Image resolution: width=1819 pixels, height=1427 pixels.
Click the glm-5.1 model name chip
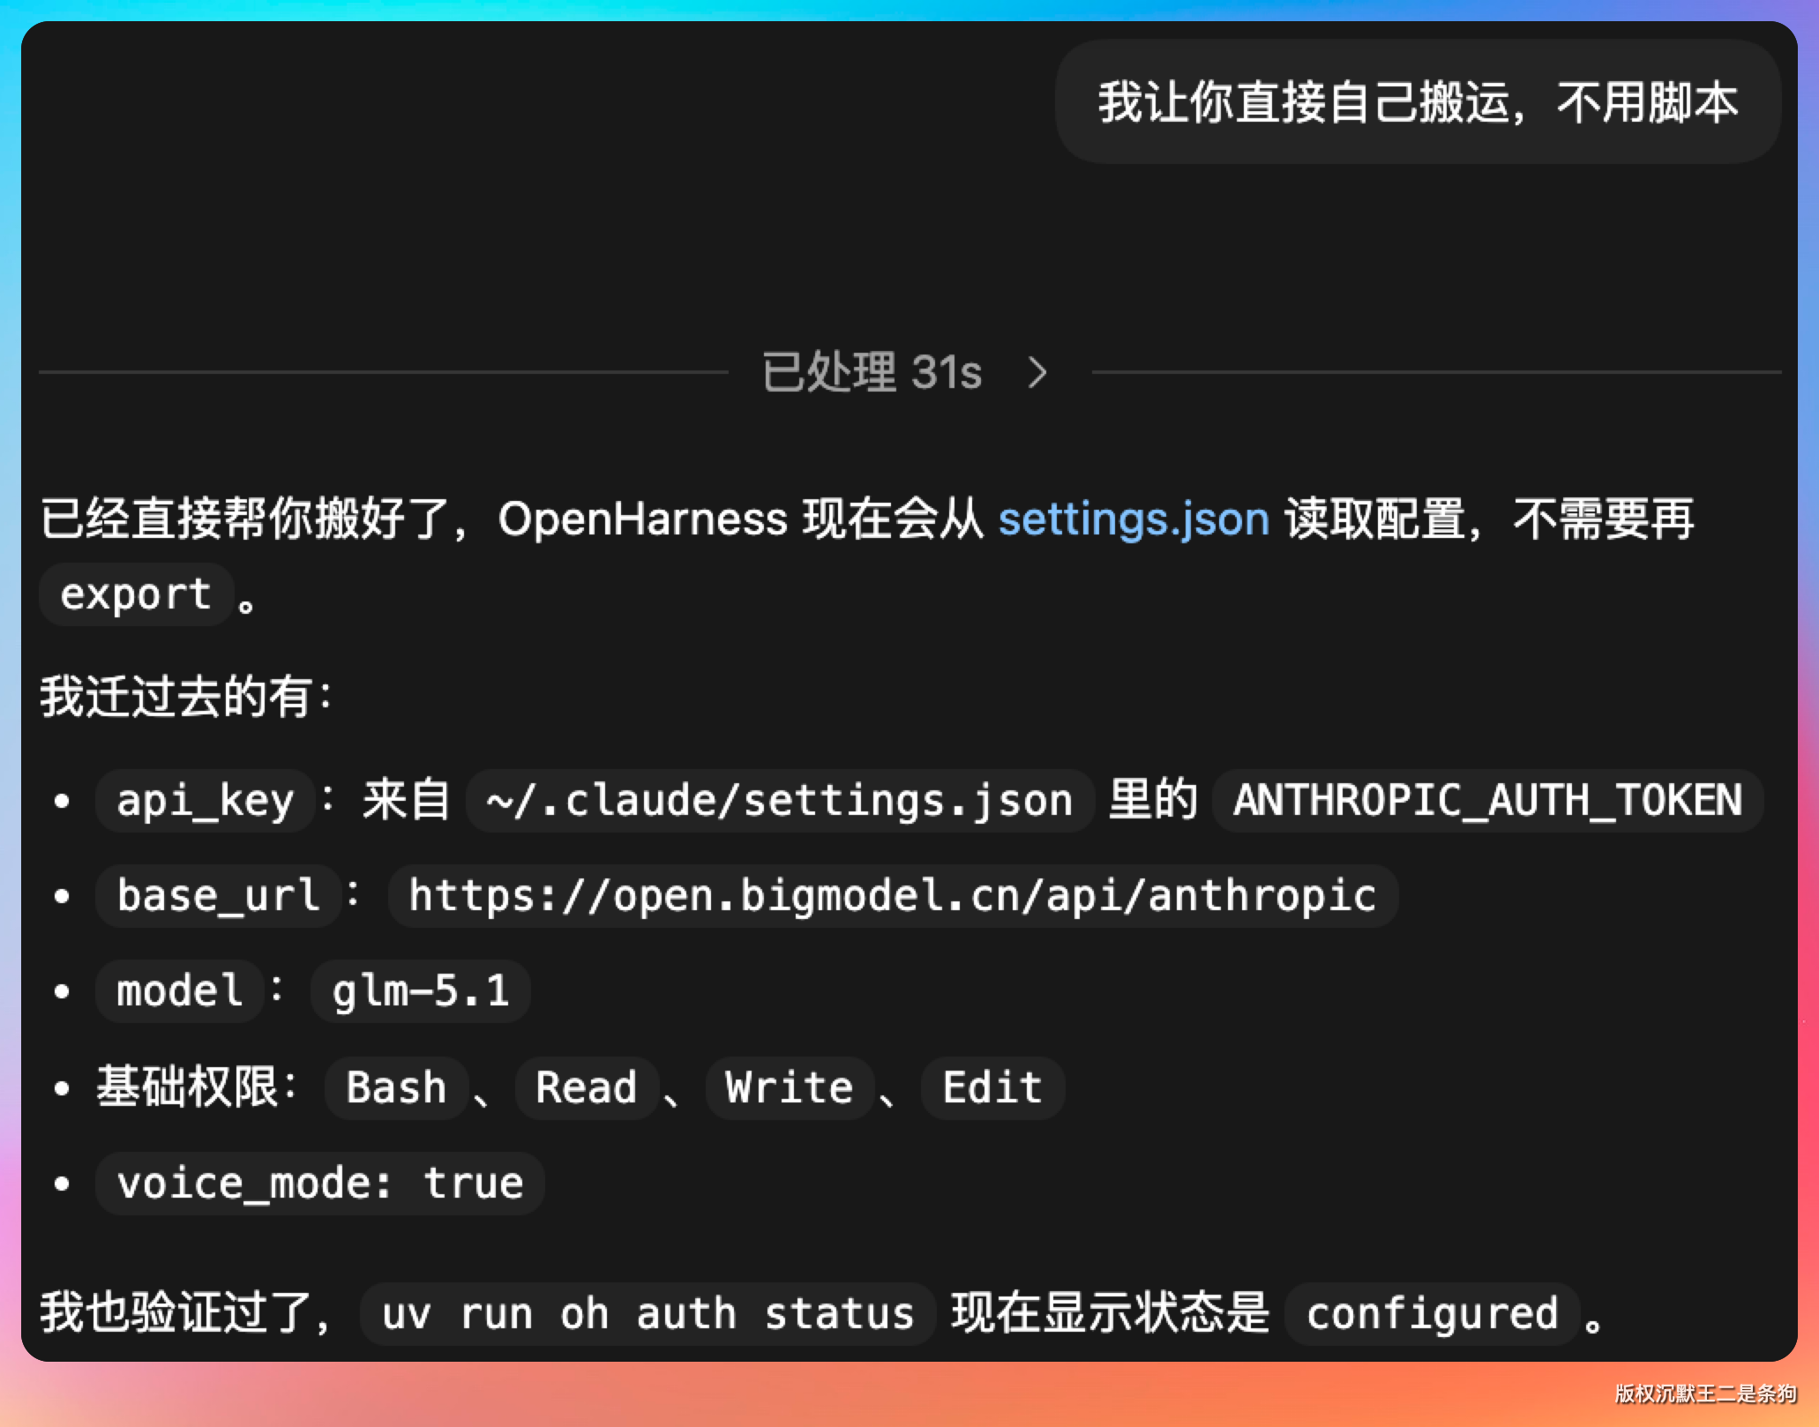point(421,991)
